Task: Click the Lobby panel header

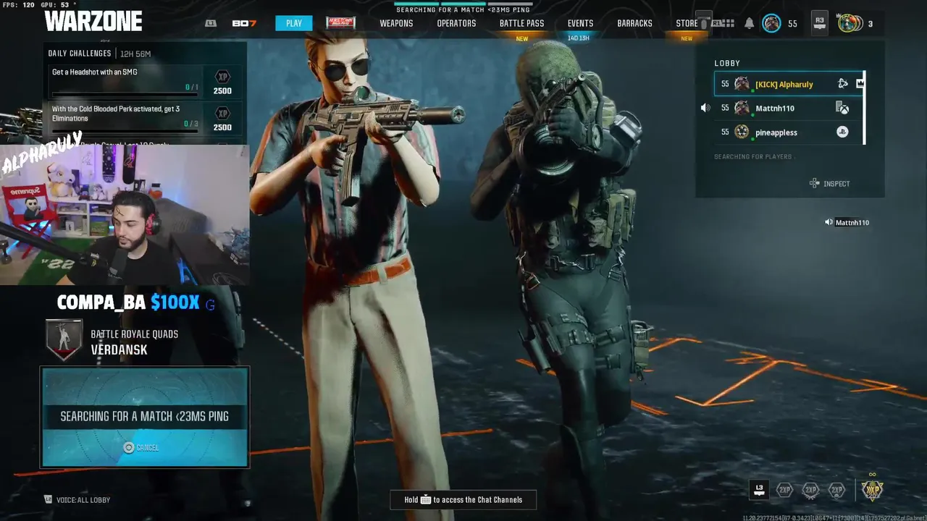Action: (727, 64)
